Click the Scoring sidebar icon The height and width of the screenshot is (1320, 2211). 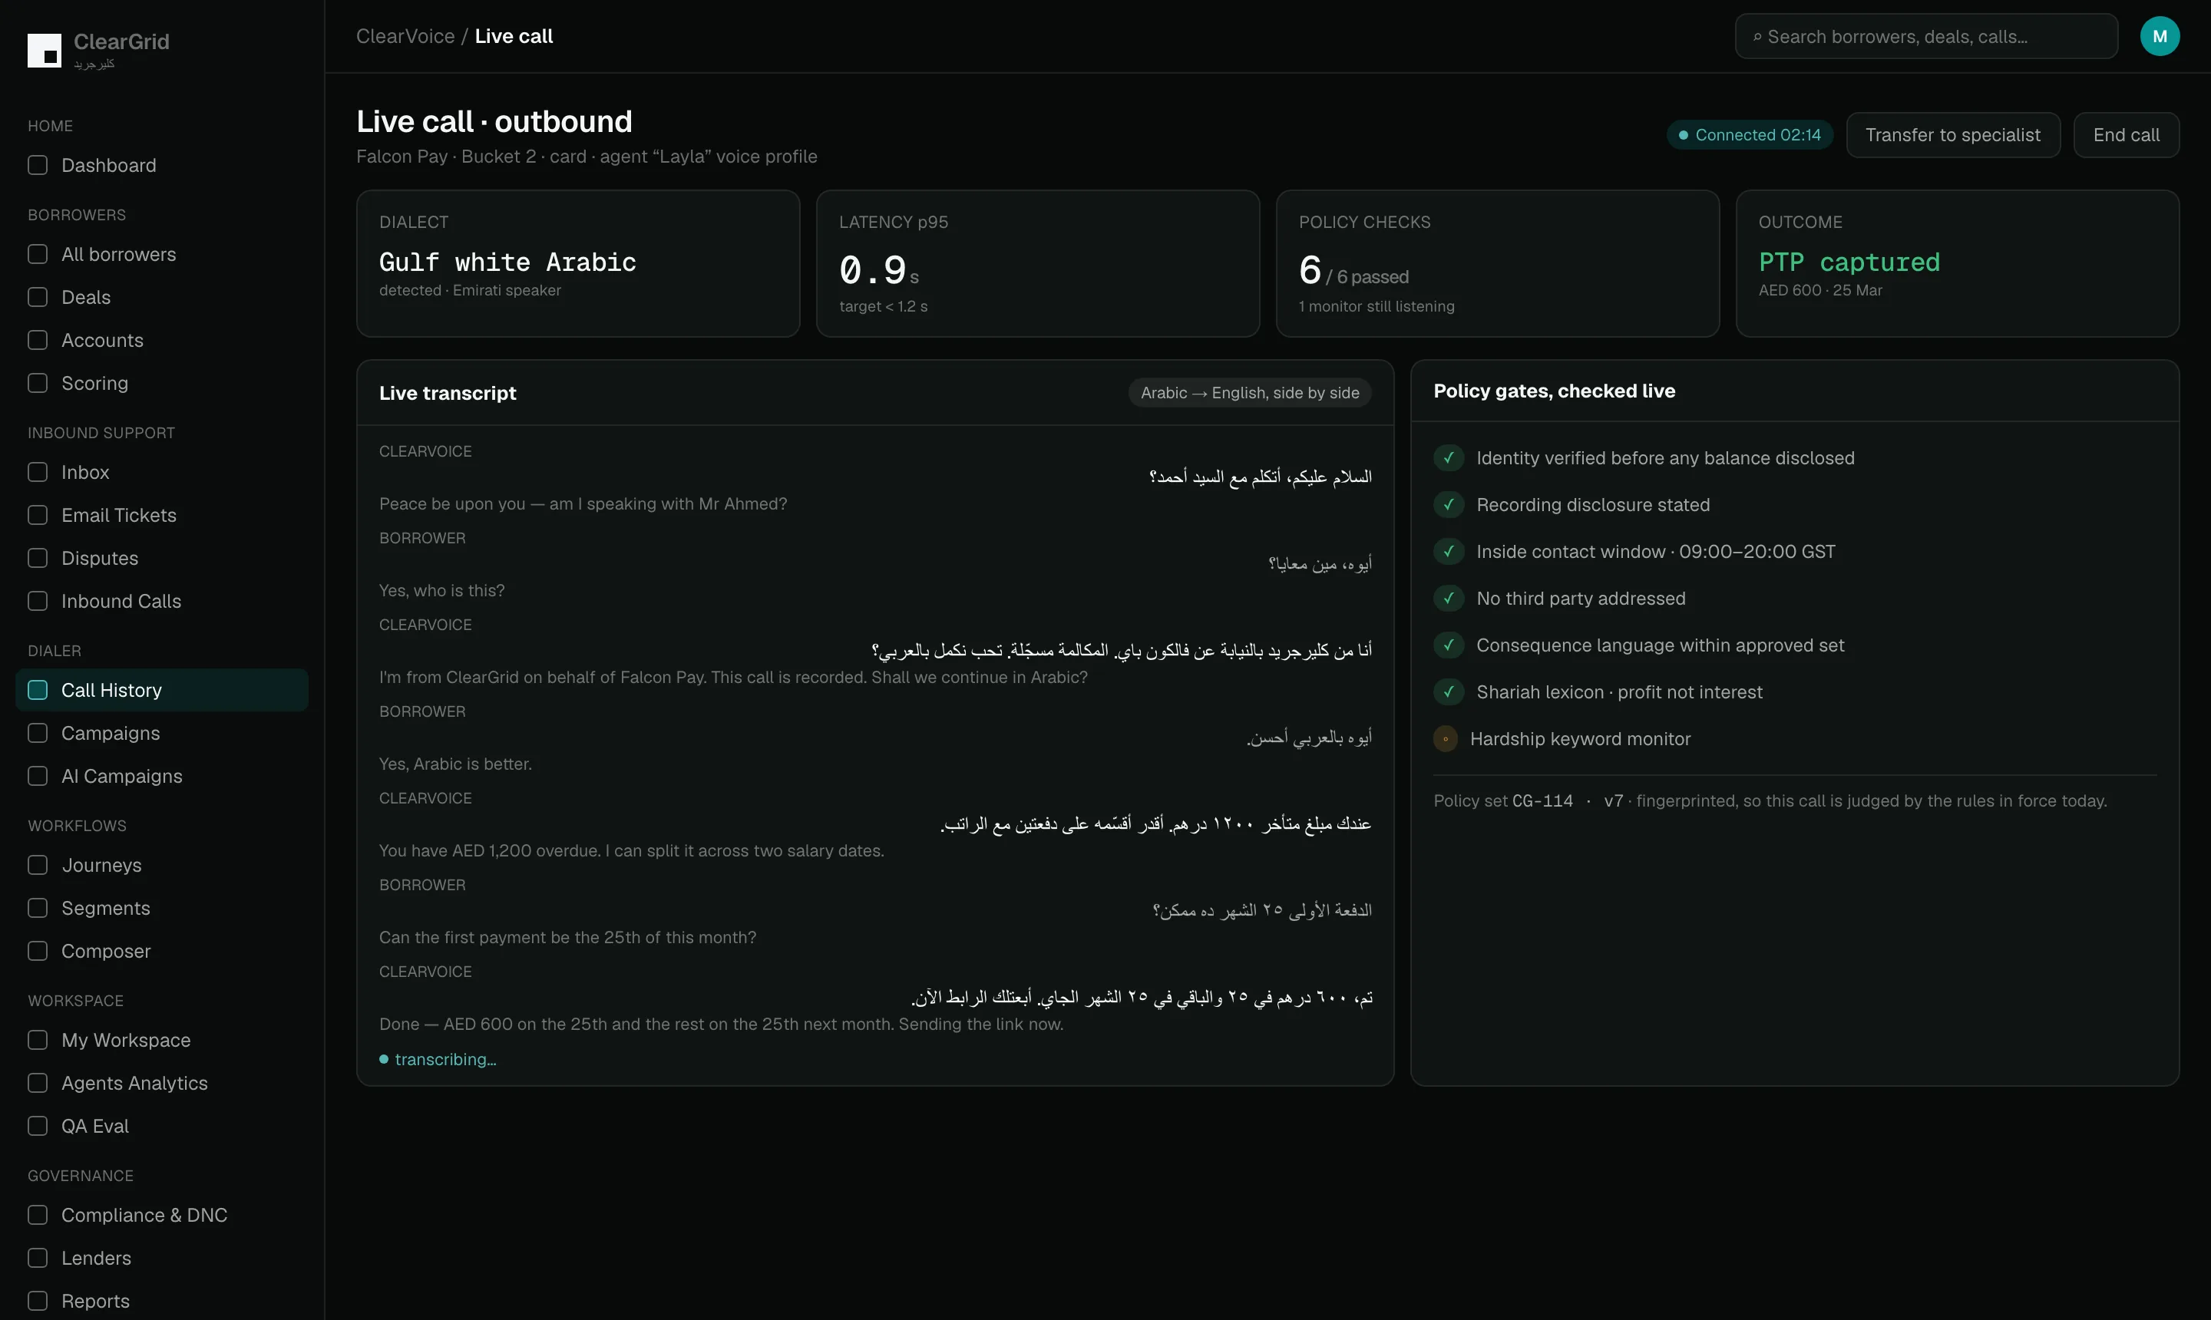(x=38, y=384)
